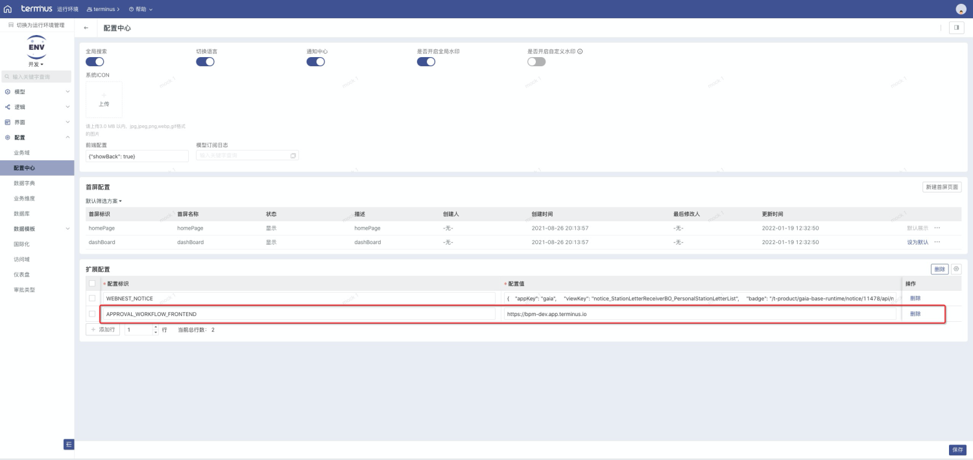Toggle 切换语言 switch
This screenshot has width=973, height=460.
click(205, 62)
